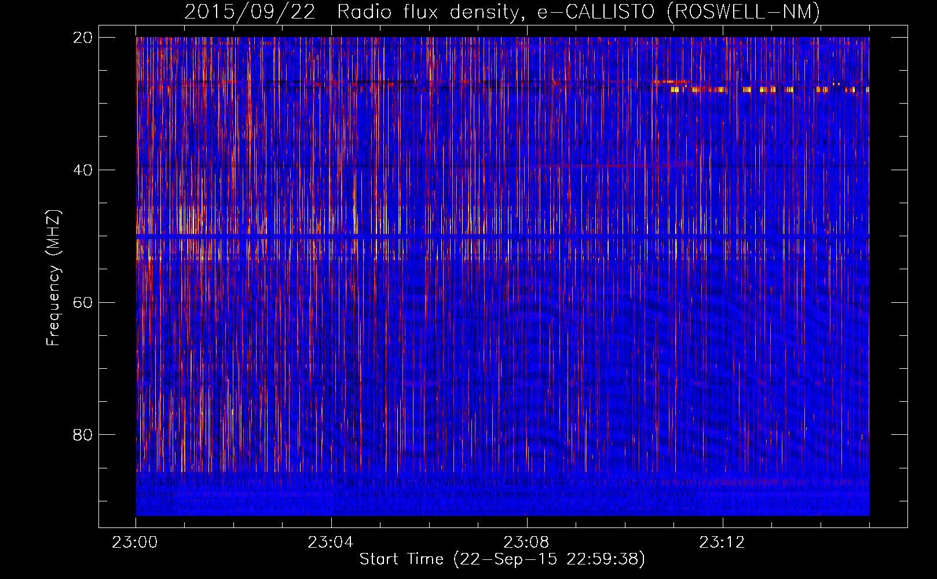Click the horizontal blue band near 50 MHz

tap(503, 237)
